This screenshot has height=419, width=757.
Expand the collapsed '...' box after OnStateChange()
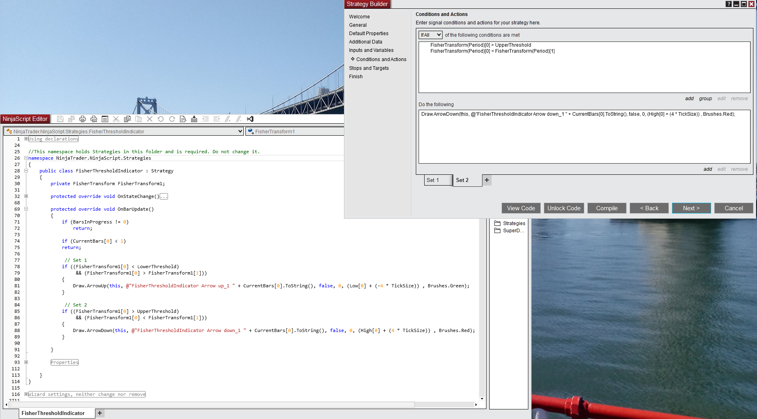point(164,196)
